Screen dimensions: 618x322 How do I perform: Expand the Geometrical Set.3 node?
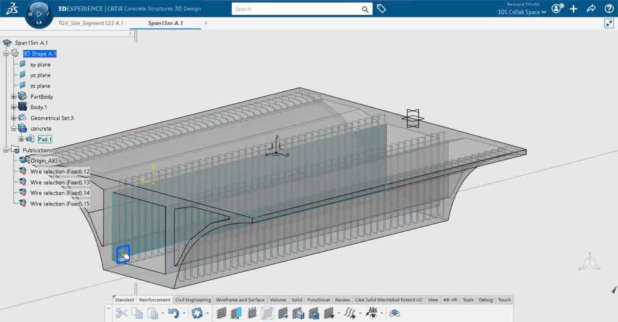click(x=14, y=118)
